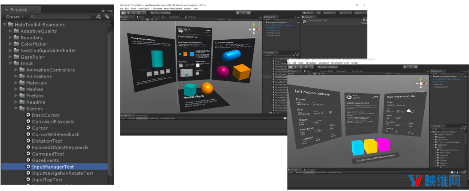Click the Project panel search field
The image size is (469, 191).
(x=60, y=17)
